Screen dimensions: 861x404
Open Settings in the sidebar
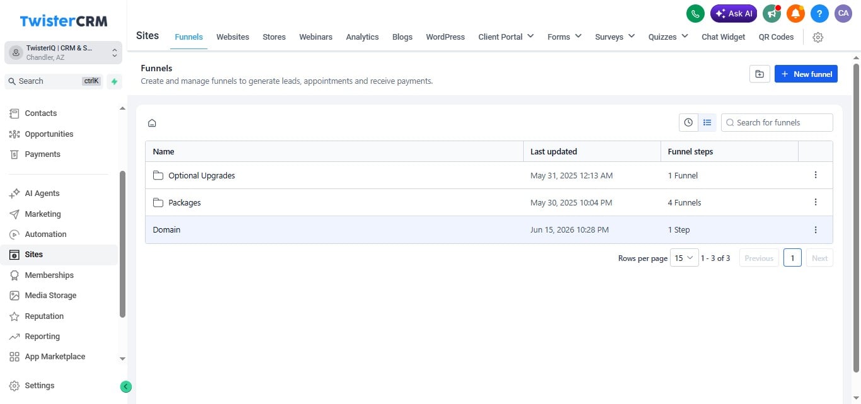(40, 386)
